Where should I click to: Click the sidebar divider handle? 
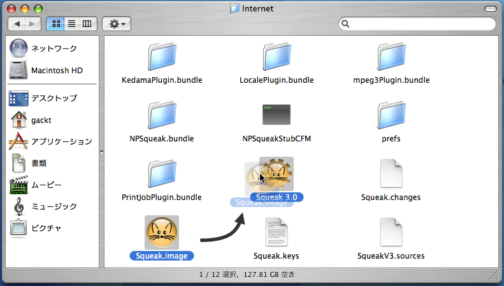[101, 151]
